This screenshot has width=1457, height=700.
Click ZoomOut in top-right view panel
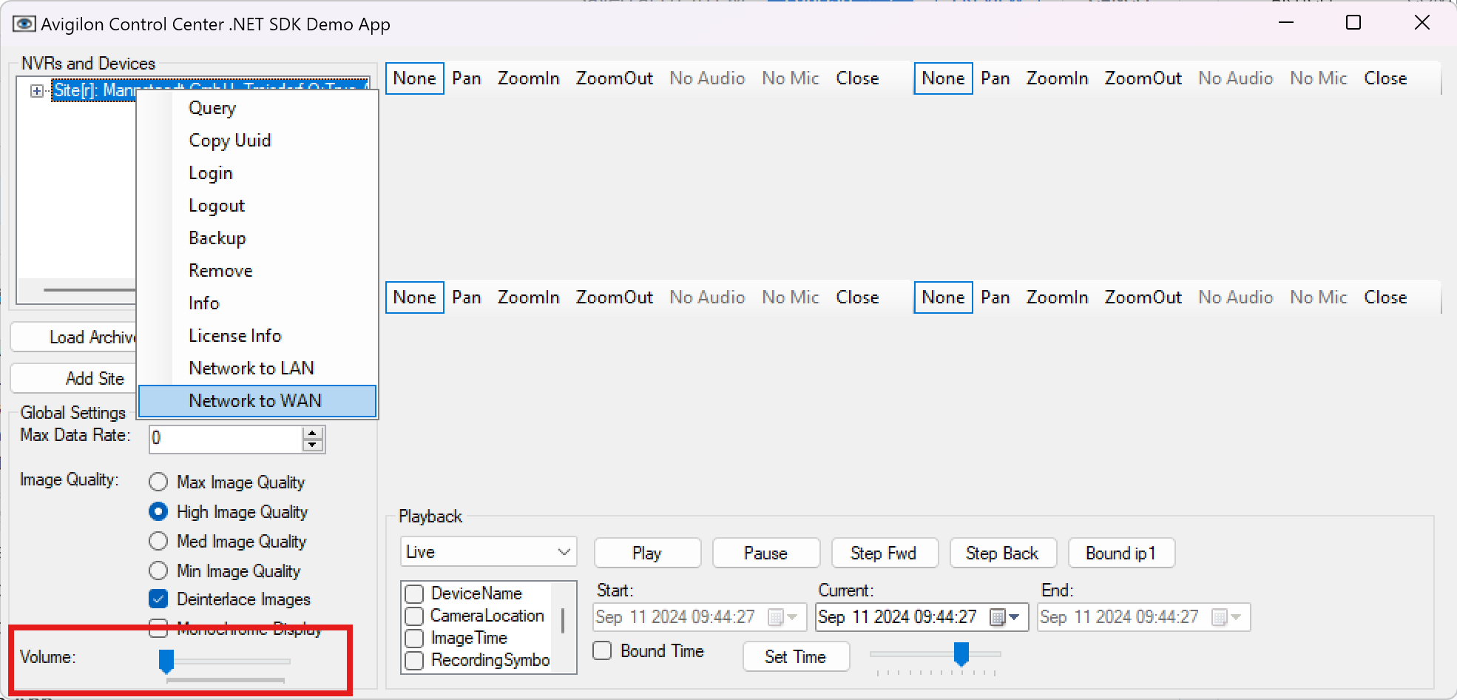tap(1143, 78)
